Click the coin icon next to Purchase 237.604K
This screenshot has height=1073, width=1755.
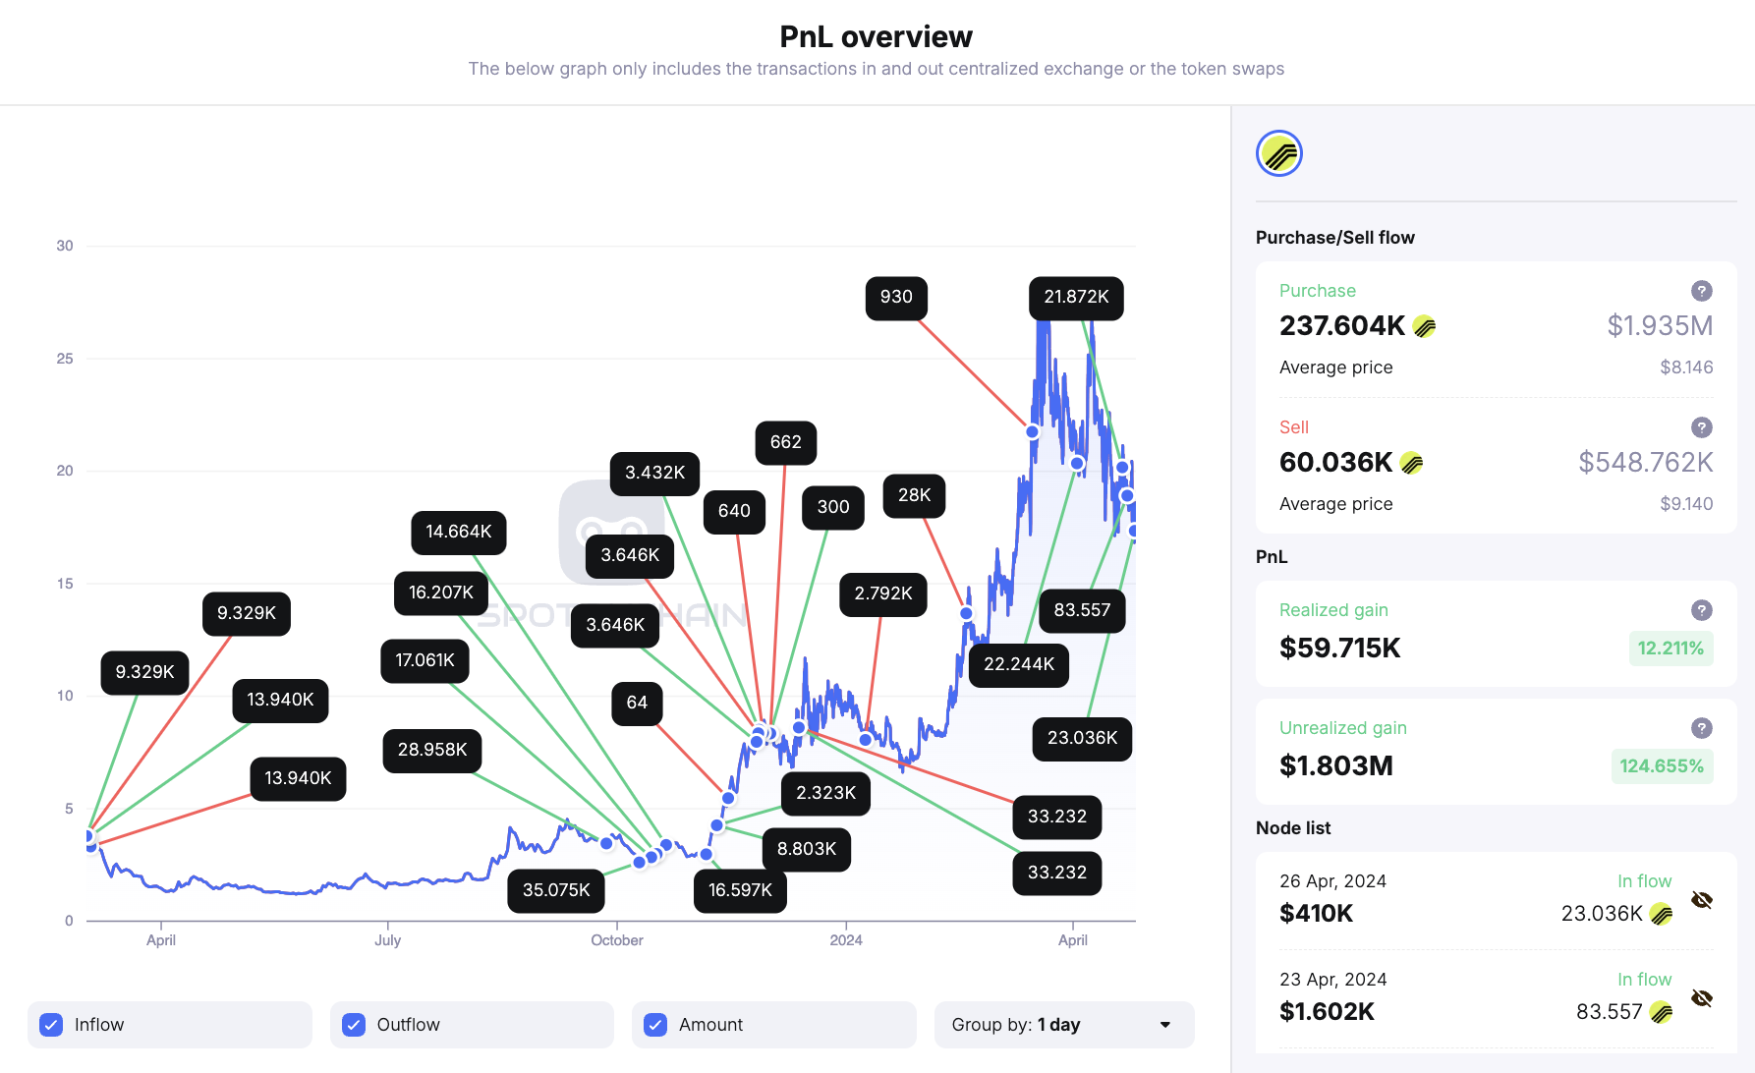[1424, 325]
